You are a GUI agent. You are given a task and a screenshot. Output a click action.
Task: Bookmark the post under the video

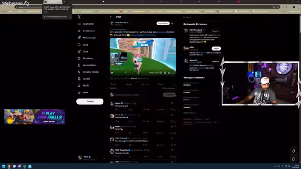click(x=158, y=84)
